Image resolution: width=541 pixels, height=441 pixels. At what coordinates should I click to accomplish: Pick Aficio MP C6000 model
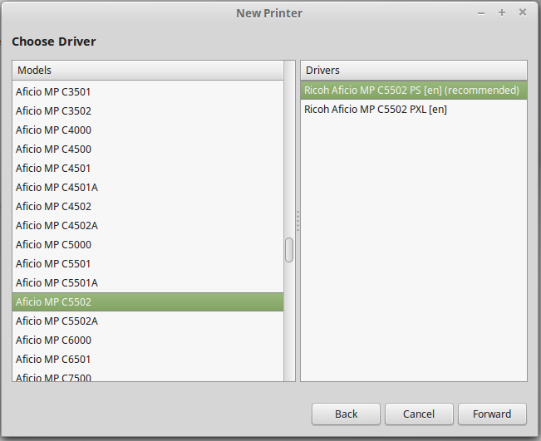pyautogui.click(x=148, y=340)
